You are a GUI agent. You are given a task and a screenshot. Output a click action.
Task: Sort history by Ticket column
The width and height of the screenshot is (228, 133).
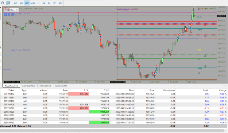click(x=11, y=90)
